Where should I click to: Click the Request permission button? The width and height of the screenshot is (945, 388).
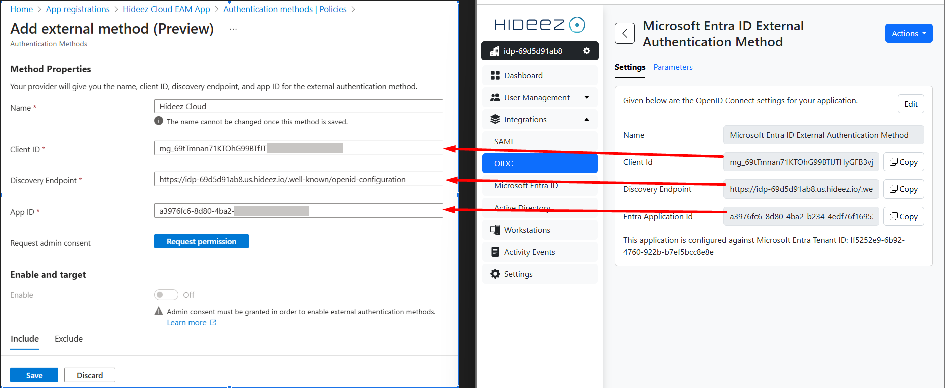[x=201, y=241]
